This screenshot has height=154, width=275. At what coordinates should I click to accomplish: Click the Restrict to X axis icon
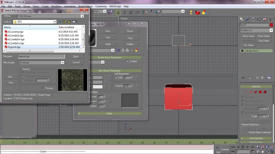coord(118,12)
